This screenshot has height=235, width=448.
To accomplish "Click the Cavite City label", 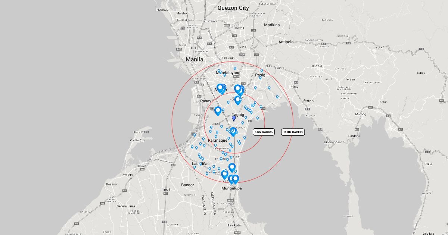I will coord(137,140).
